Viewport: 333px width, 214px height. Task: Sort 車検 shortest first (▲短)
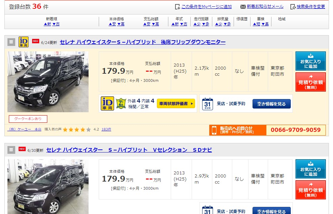pos(257,24)
